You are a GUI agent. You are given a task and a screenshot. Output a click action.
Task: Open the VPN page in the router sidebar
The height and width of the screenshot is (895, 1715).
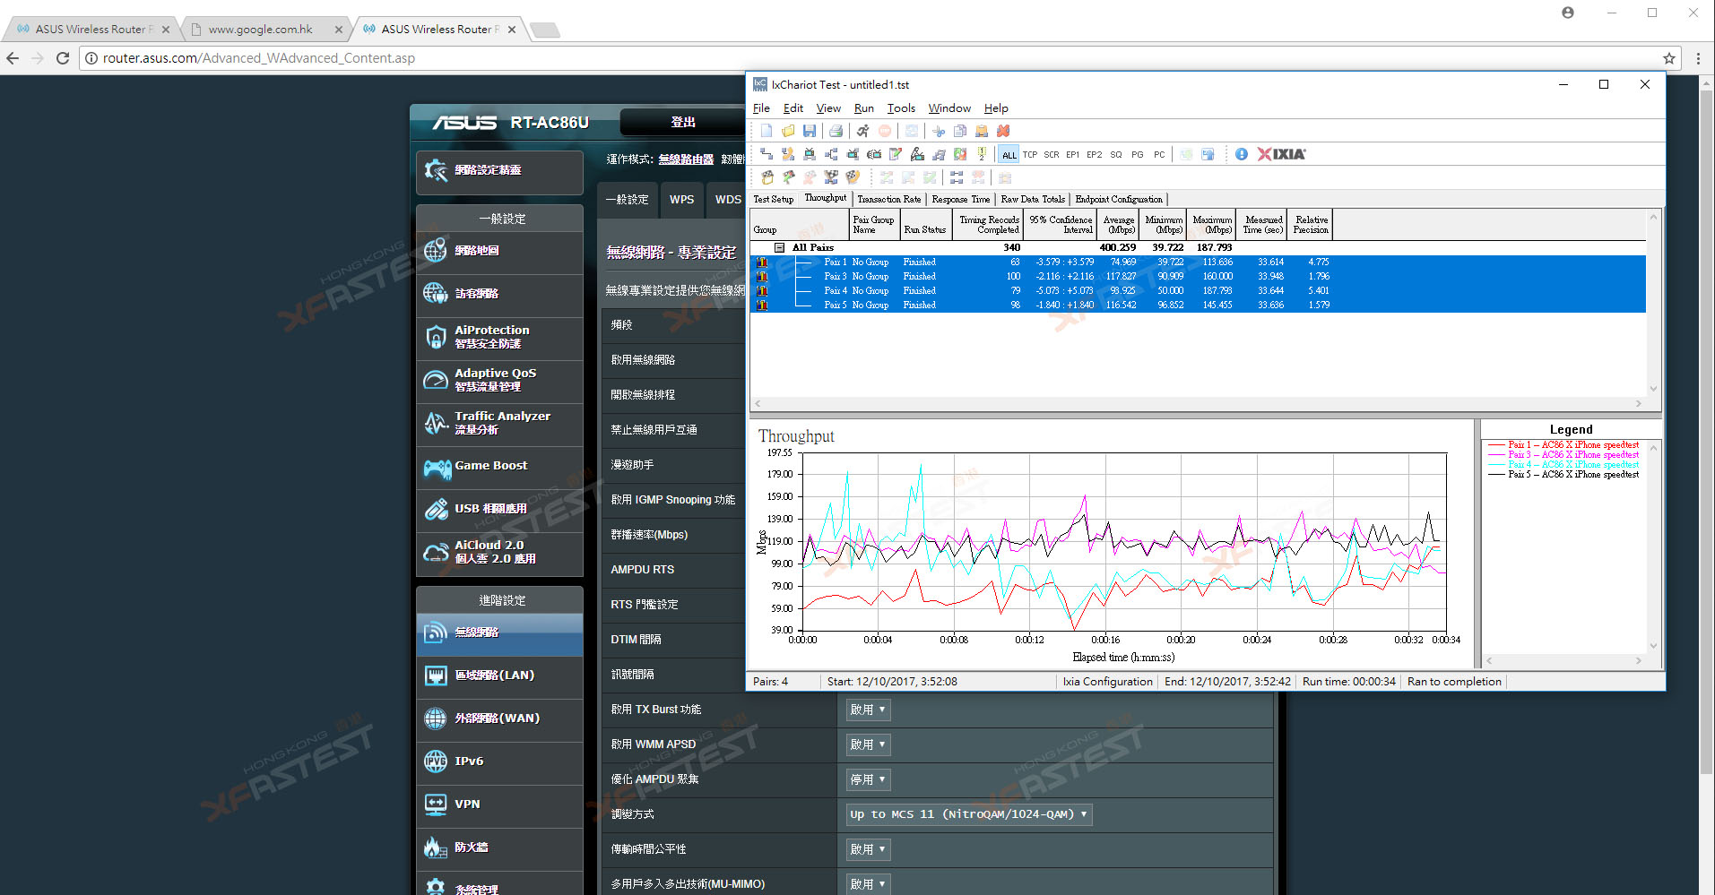499,805
